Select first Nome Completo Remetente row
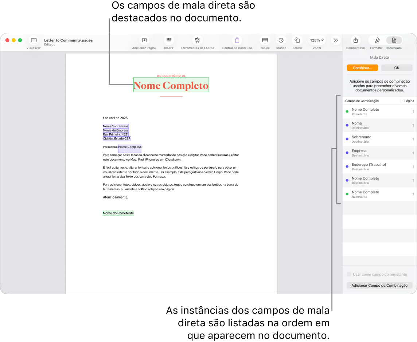Viewport: 417px width, 342px height. point(379,111)
